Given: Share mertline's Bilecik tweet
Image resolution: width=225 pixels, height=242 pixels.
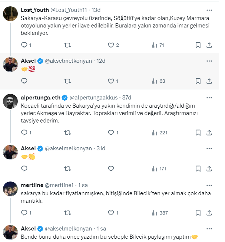Looking at the screenshot, I should click(209, 213).
